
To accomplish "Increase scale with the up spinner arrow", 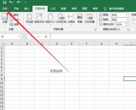I will point(126,24).
